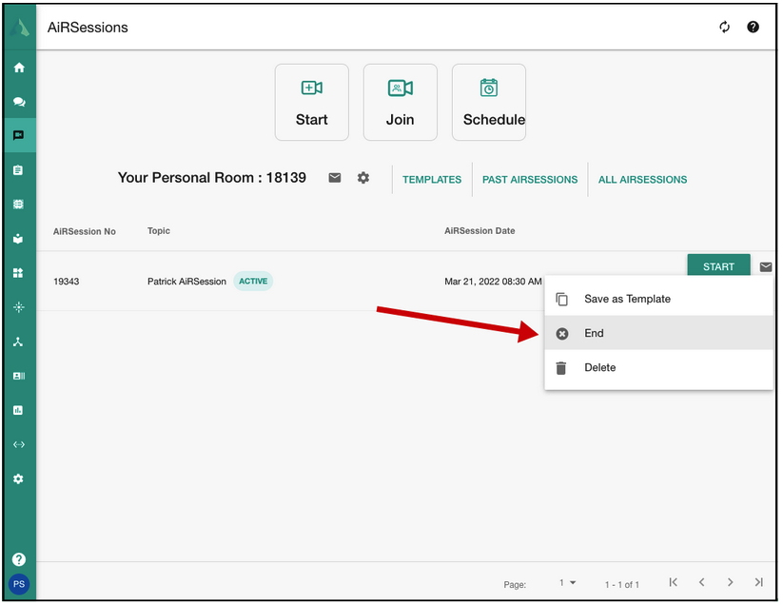This screenshot has height=605, width=783.
Task: Open the clipboard sidebar icon
Action: coord(18,170)
